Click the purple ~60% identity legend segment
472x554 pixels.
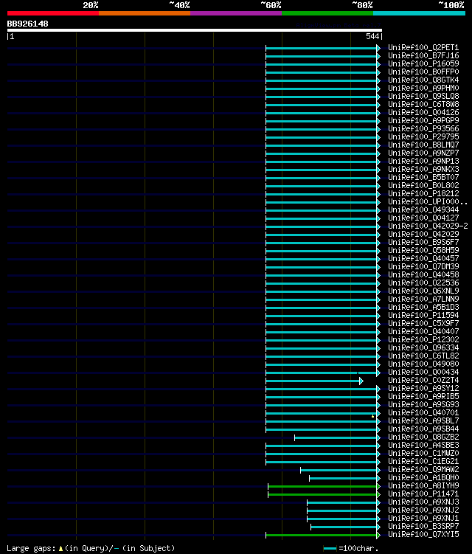[x=236, y=13]
